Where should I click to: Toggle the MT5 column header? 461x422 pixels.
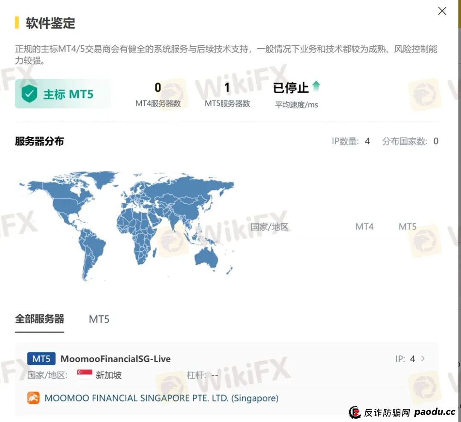[407, 227]
